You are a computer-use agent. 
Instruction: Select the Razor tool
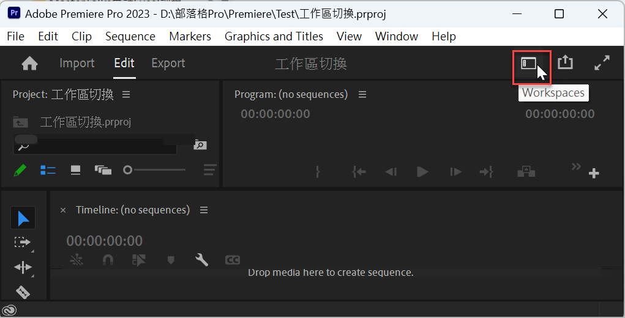23,292
